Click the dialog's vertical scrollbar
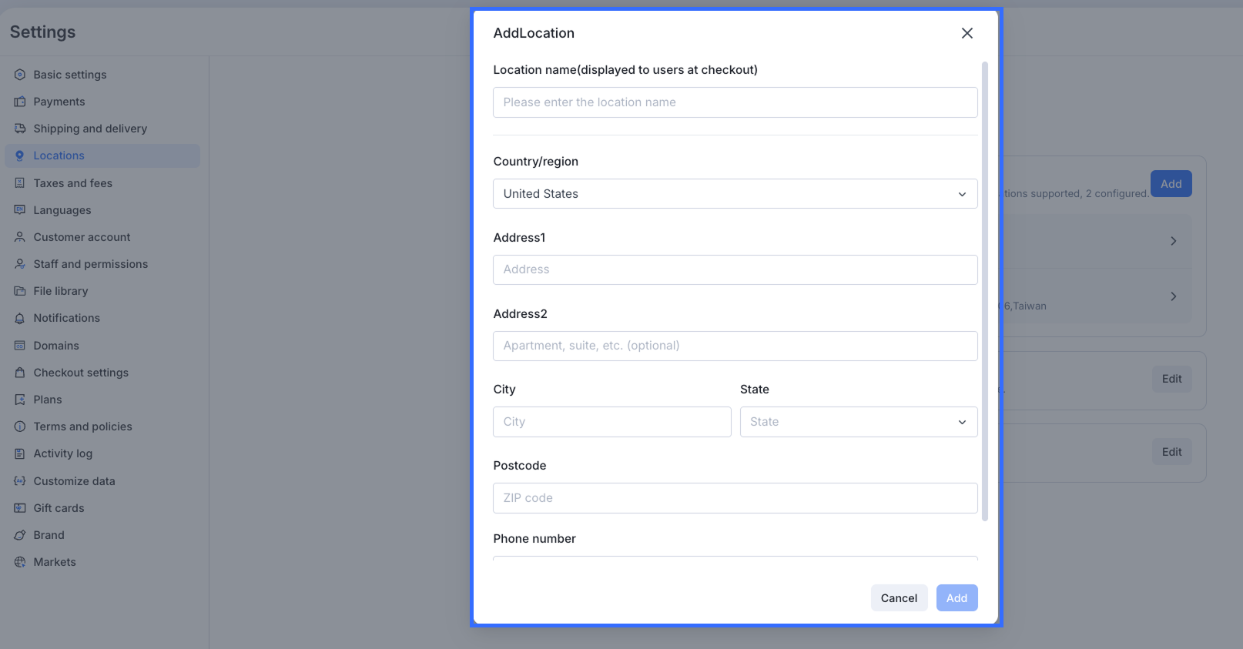 coord(985,291)
